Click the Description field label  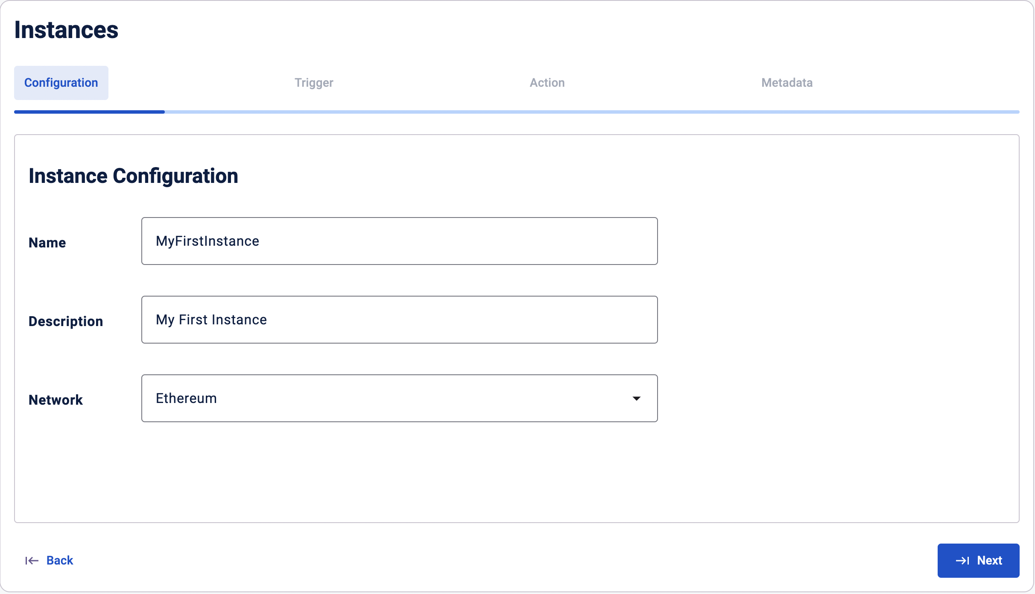[x=66, y=321]
